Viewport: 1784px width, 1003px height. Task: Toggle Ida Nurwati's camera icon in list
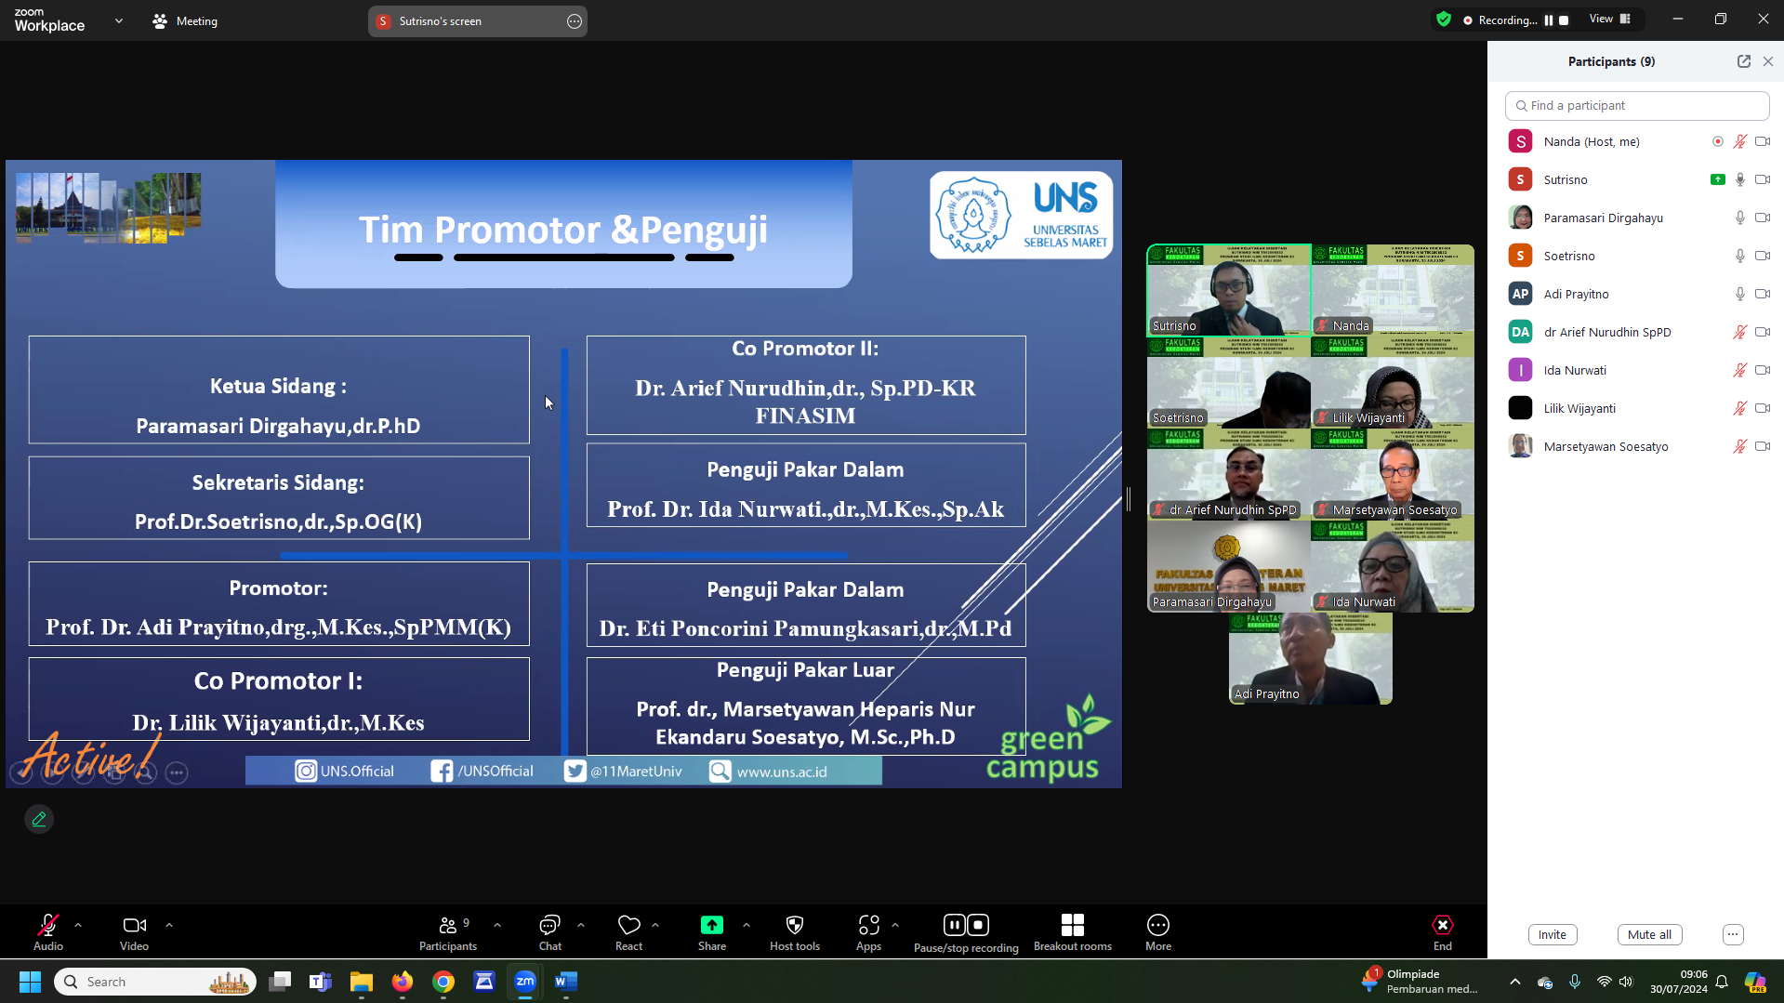[1763, 370]
